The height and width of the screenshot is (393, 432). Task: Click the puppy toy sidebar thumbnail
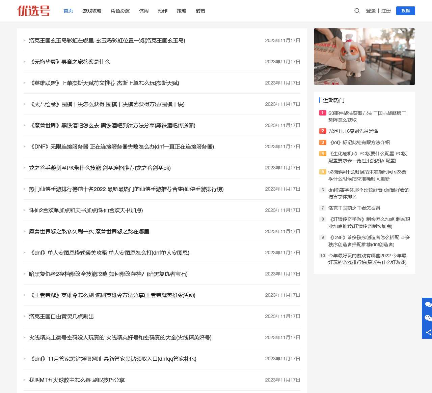(364, 56)
